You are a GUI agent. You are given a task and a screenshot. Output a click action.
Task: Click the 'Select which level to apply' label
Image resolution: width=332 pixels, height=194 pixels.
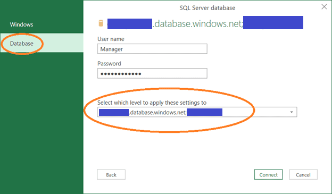[x=152, y=103]
